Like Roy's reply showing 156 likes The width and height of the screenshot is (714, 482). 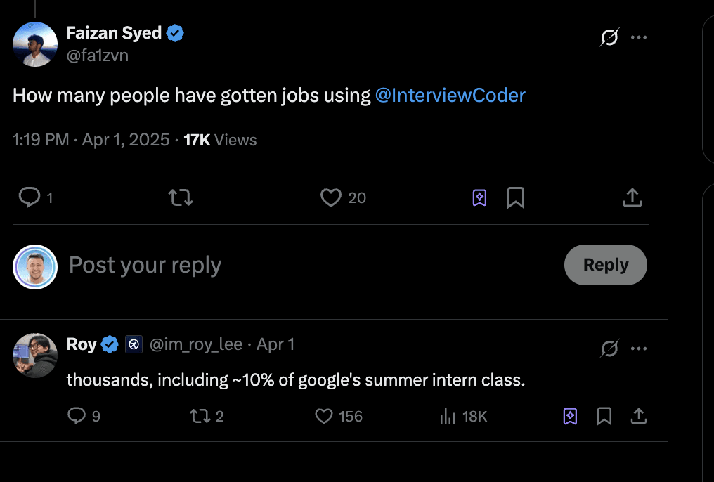tap(323, 416)
